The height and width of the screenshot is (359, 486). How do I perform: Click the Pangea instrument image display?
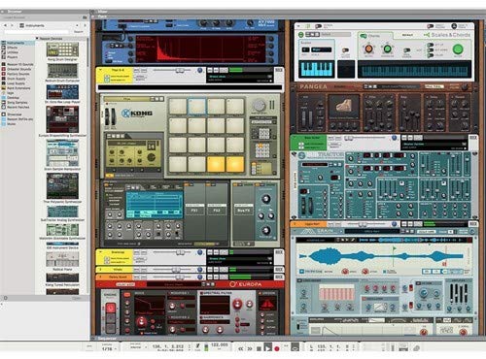tap(344, 107)
